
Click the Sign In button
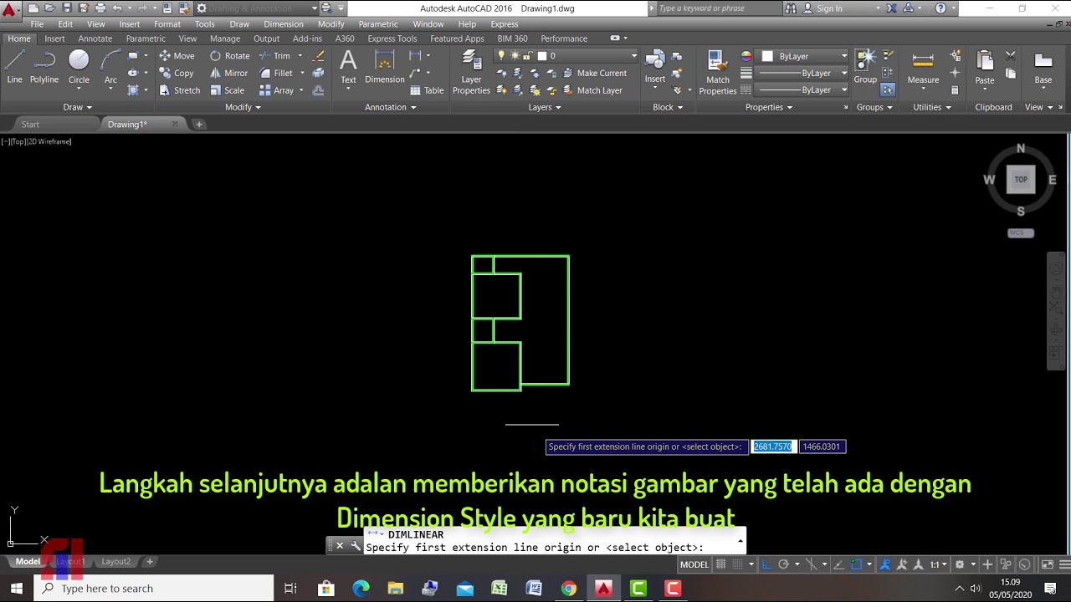(x=822, y=8)
